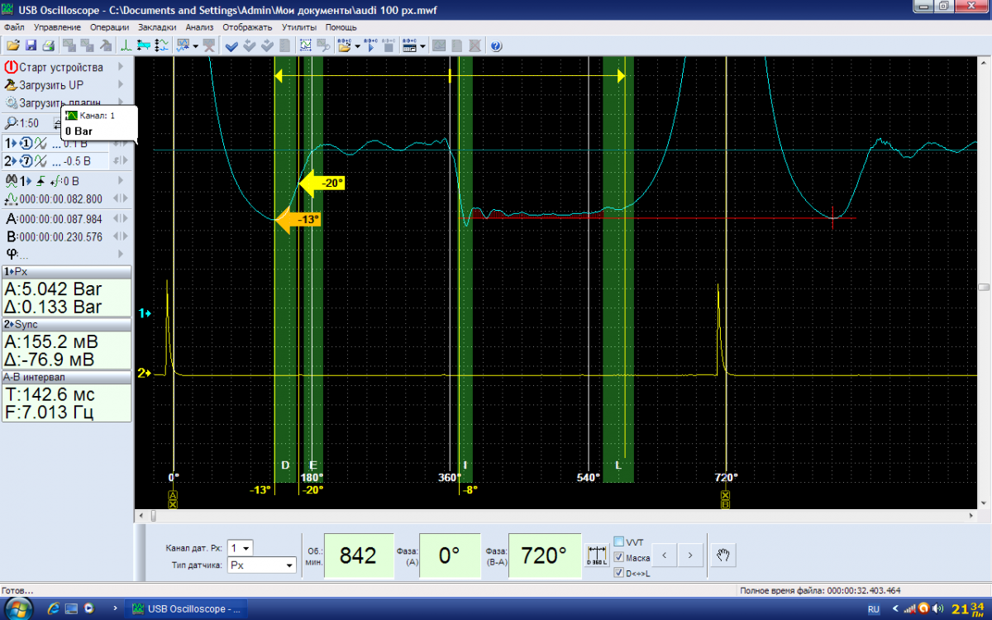Image resolution: width=992 pixels, height=620 pixels.
Task: Open the Канал дат. Px dropdown
Action: click(241, 547)
